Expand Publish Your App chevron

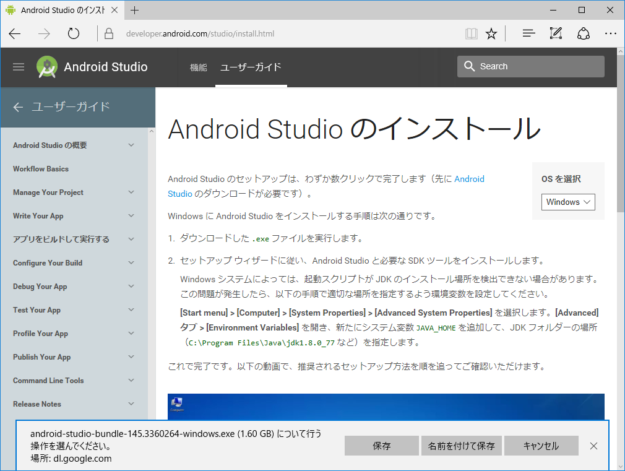tap(131, 357)
